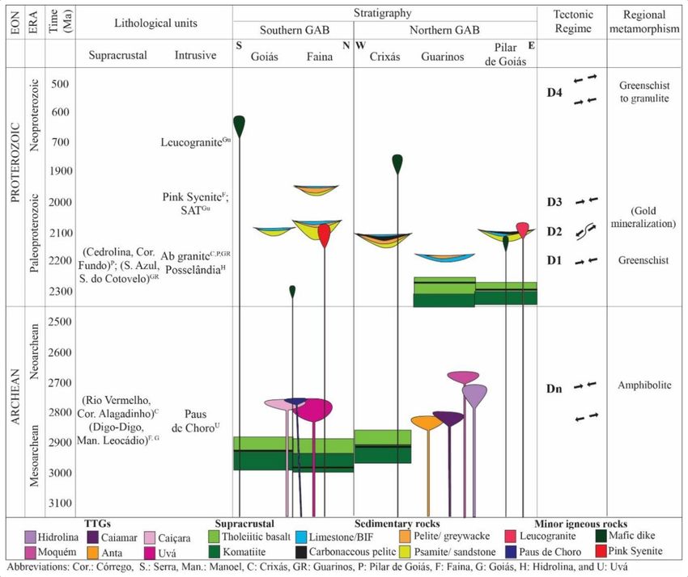Image resolution: width=688 pixels, height=577 pixels.
Task: Click the Hidrolina purple legend swatch
Action: [x=30, y=537]
